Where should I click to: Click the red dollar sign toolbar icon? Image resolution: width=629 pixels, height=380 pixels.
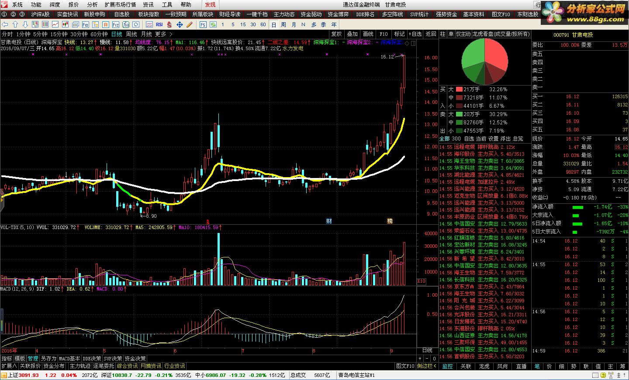coord(169,24)
